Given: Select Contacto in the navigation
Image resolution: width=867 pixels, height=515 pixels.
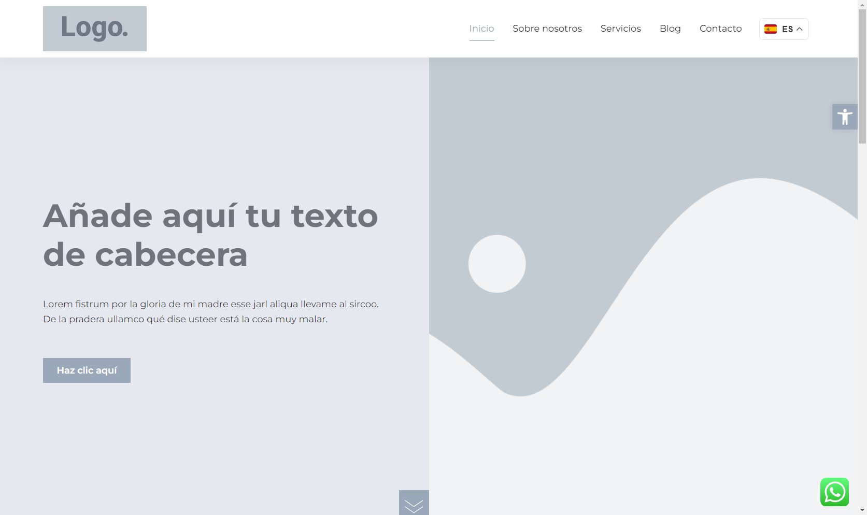Looking at the screenshot, I should (x=720, y=28).
